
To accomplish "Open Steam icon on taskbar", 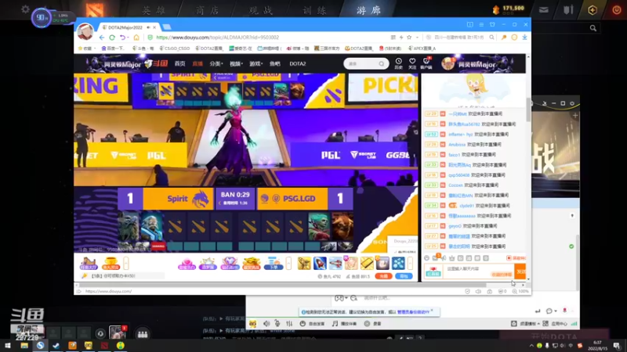I will click(56, 346).
